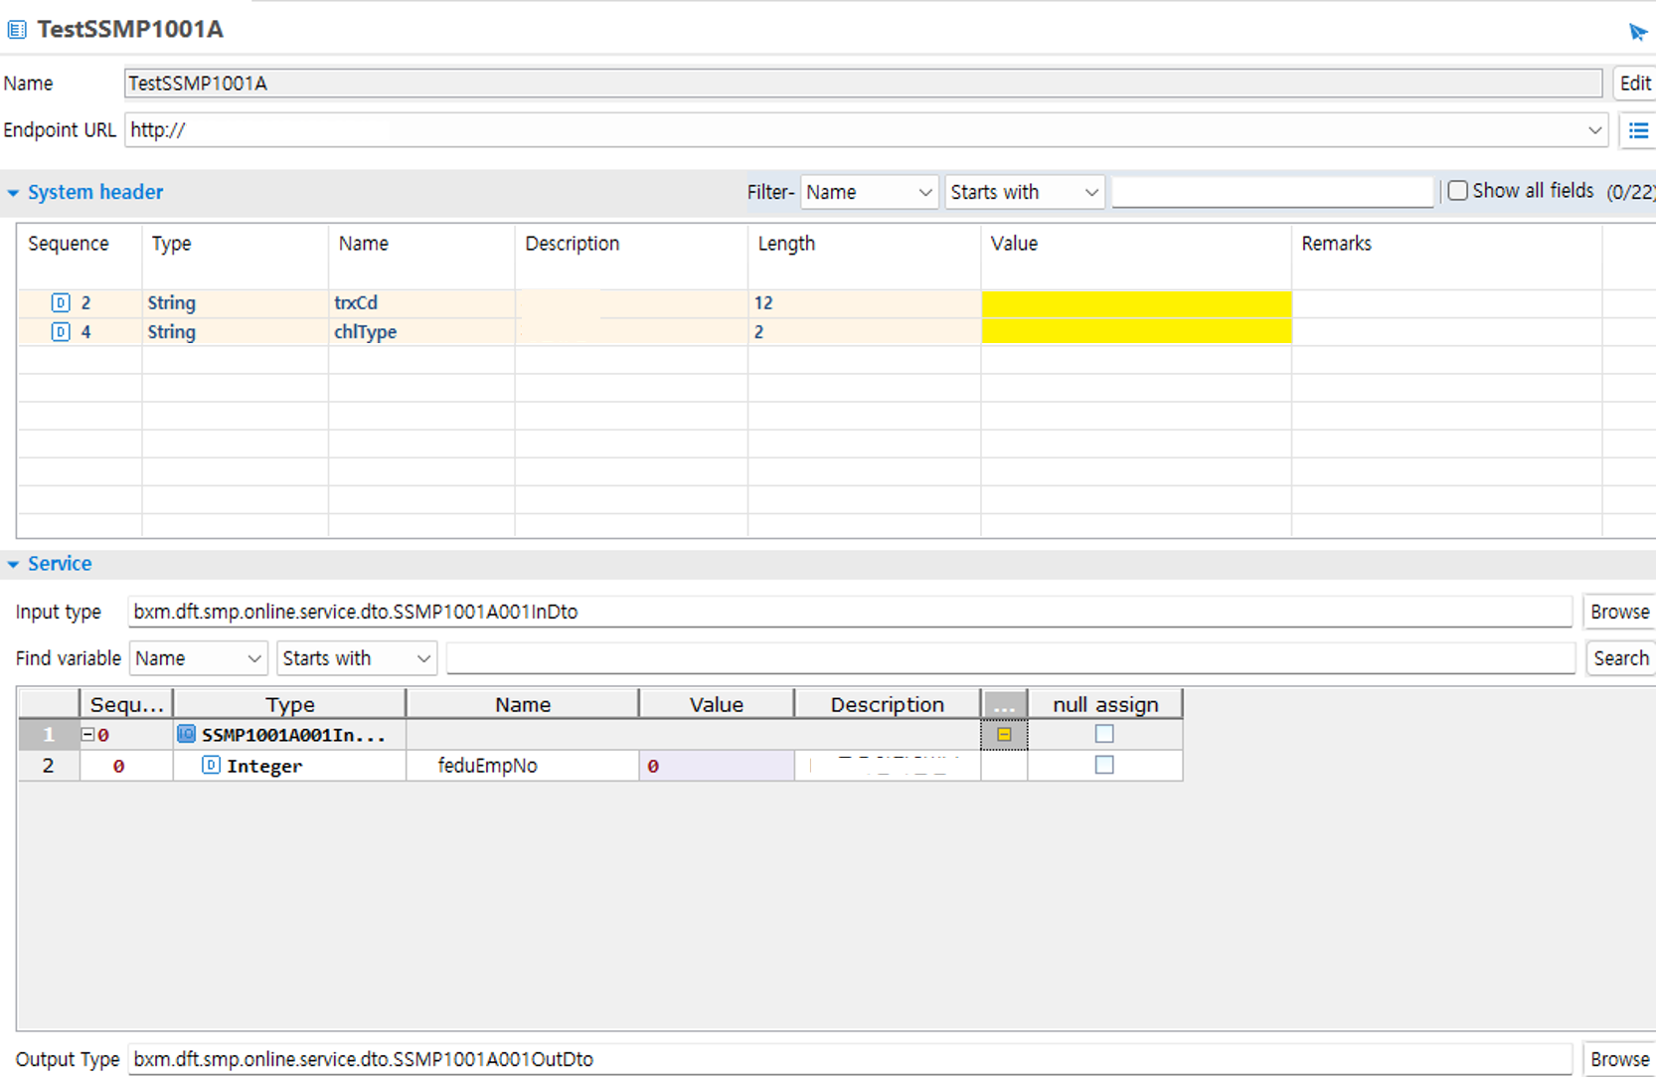Click the Edit button next to Name

(x=1634, y=84)
